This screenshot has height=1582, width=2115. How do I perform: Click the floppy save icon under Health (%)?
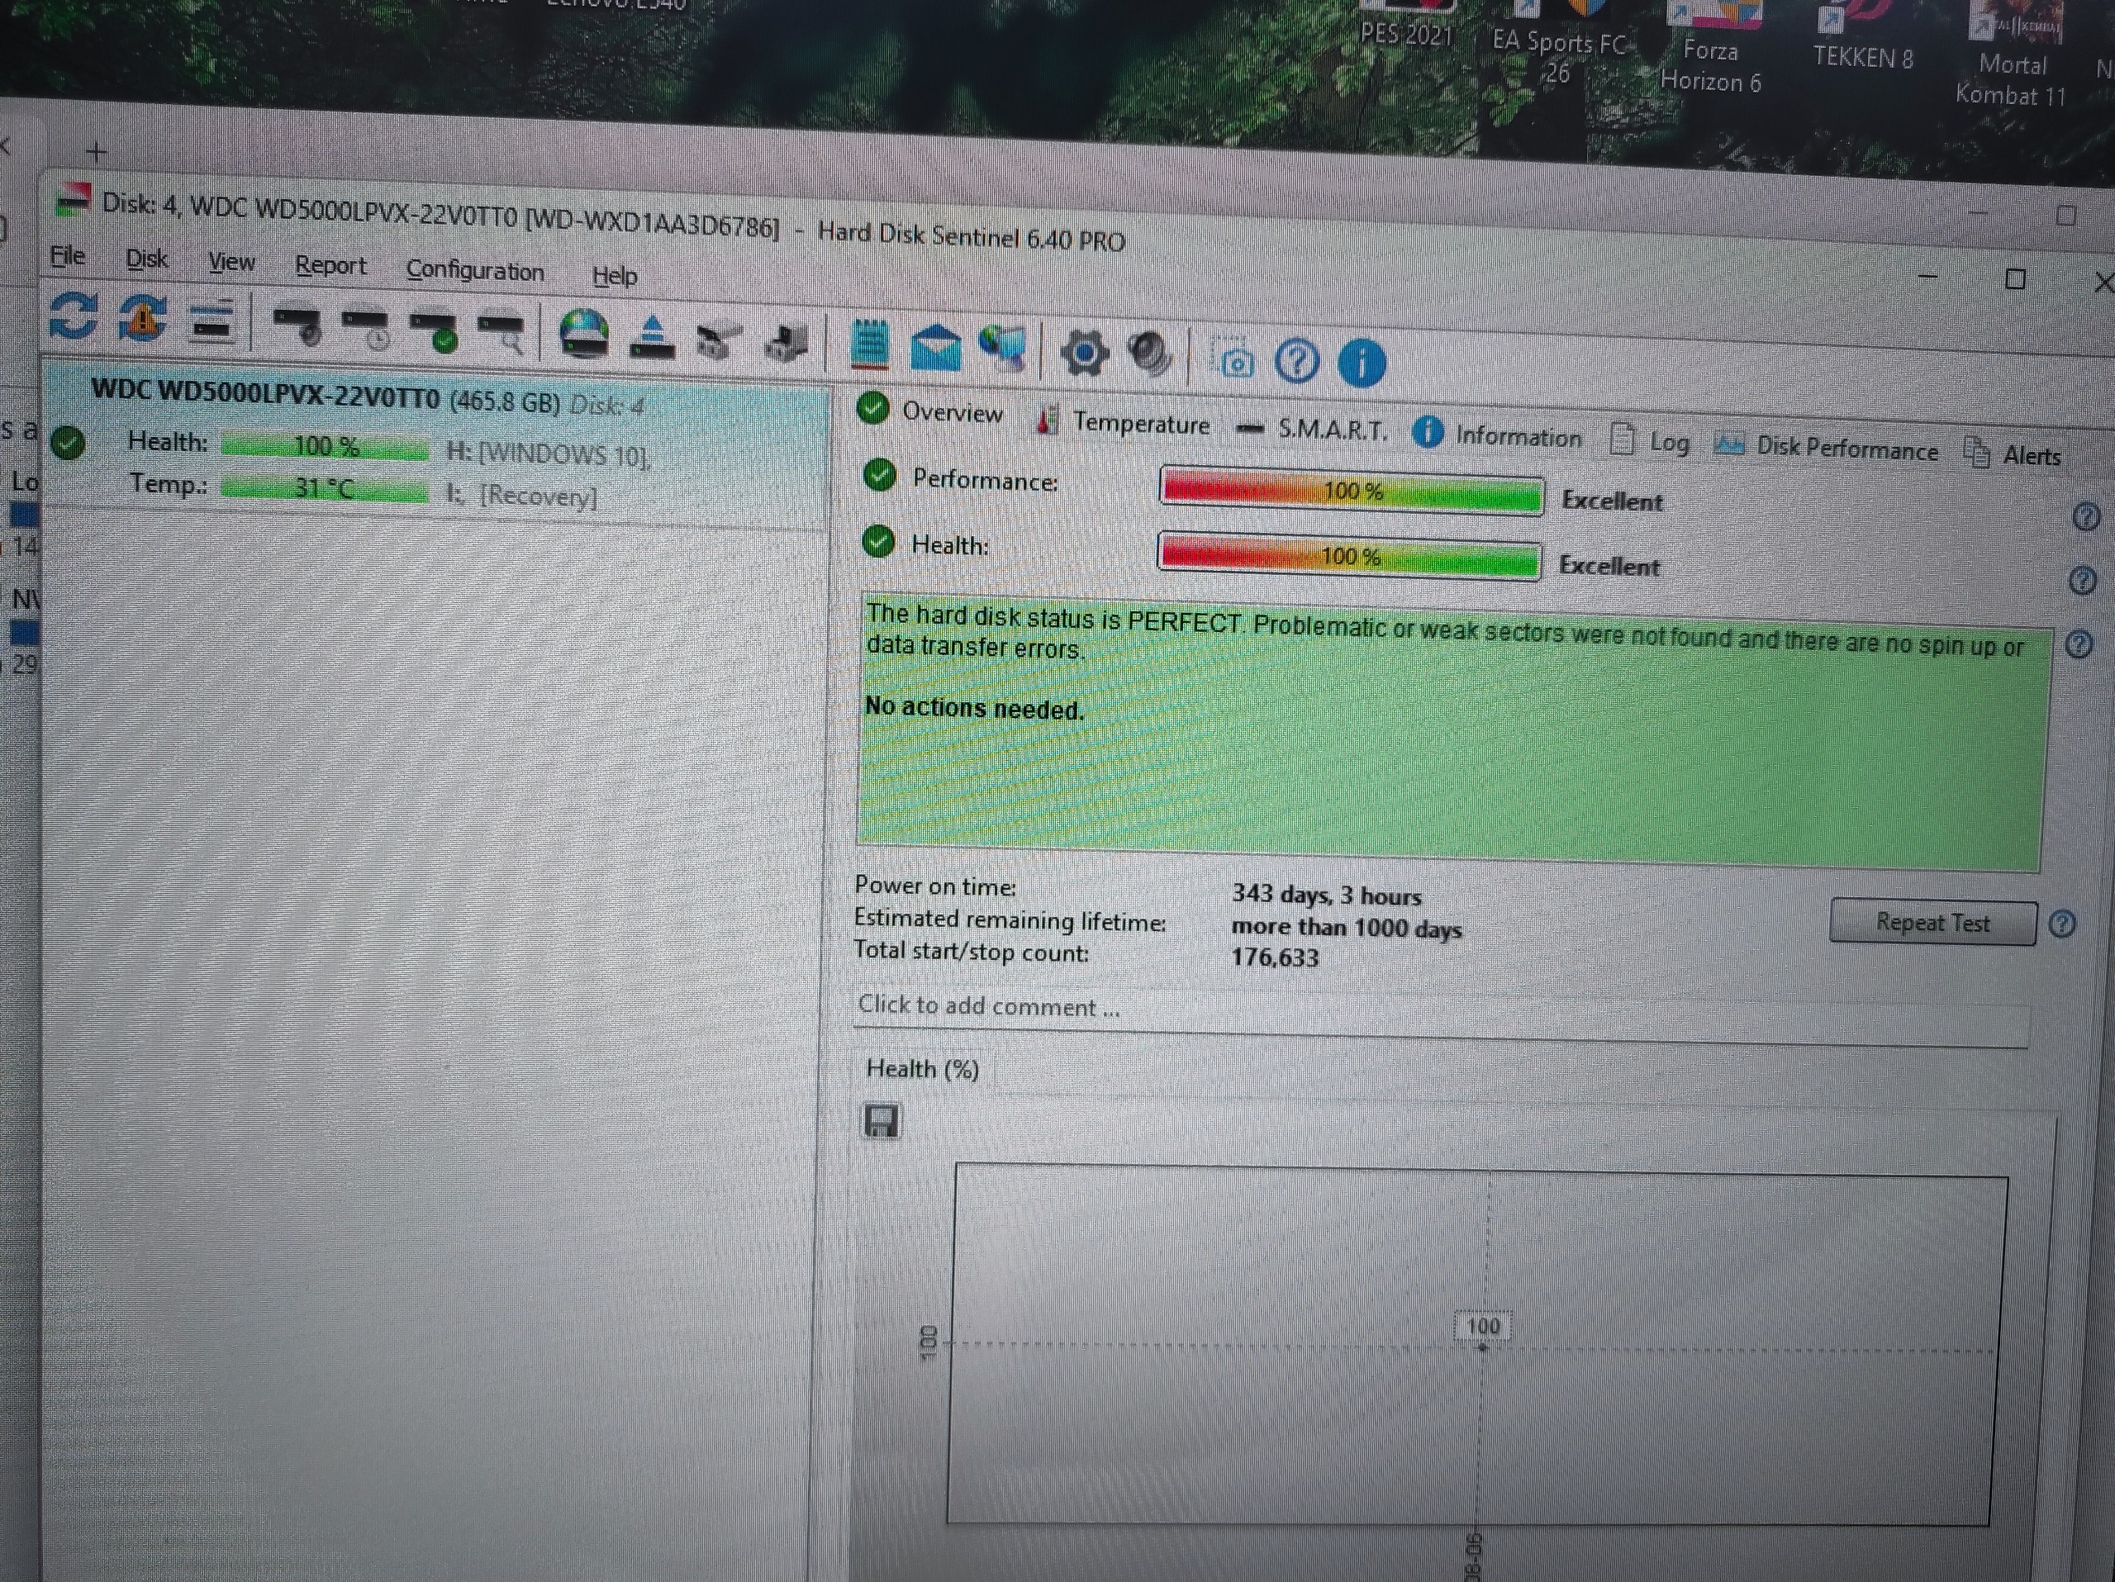point(882,1120)
